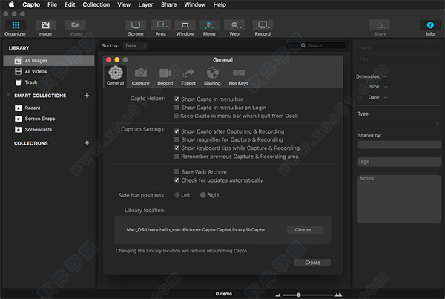Add a new collection
The image size is (445, 299).
[87, 143]
